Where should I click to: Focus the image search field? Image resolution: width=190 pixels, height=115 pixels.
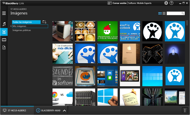coord(175,13)
